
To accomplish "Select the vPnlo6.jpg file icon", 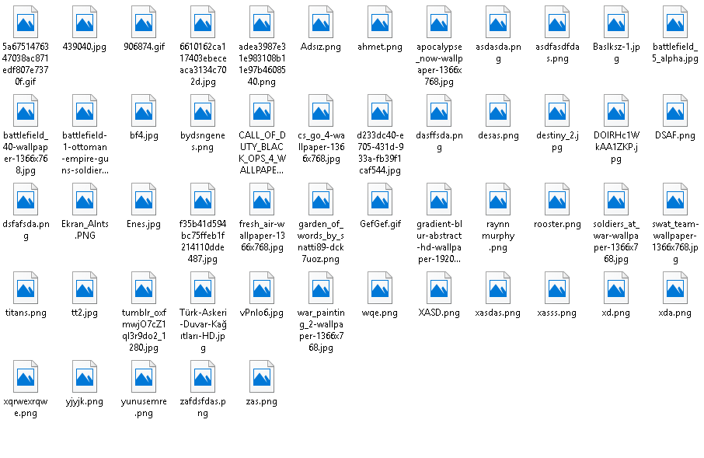I will click(262, 288).
